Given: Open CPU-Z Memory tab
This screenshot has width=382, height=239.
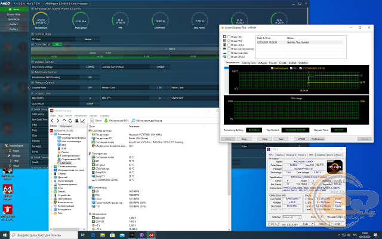Looking at the screenshot, I should tap(302, 155).
